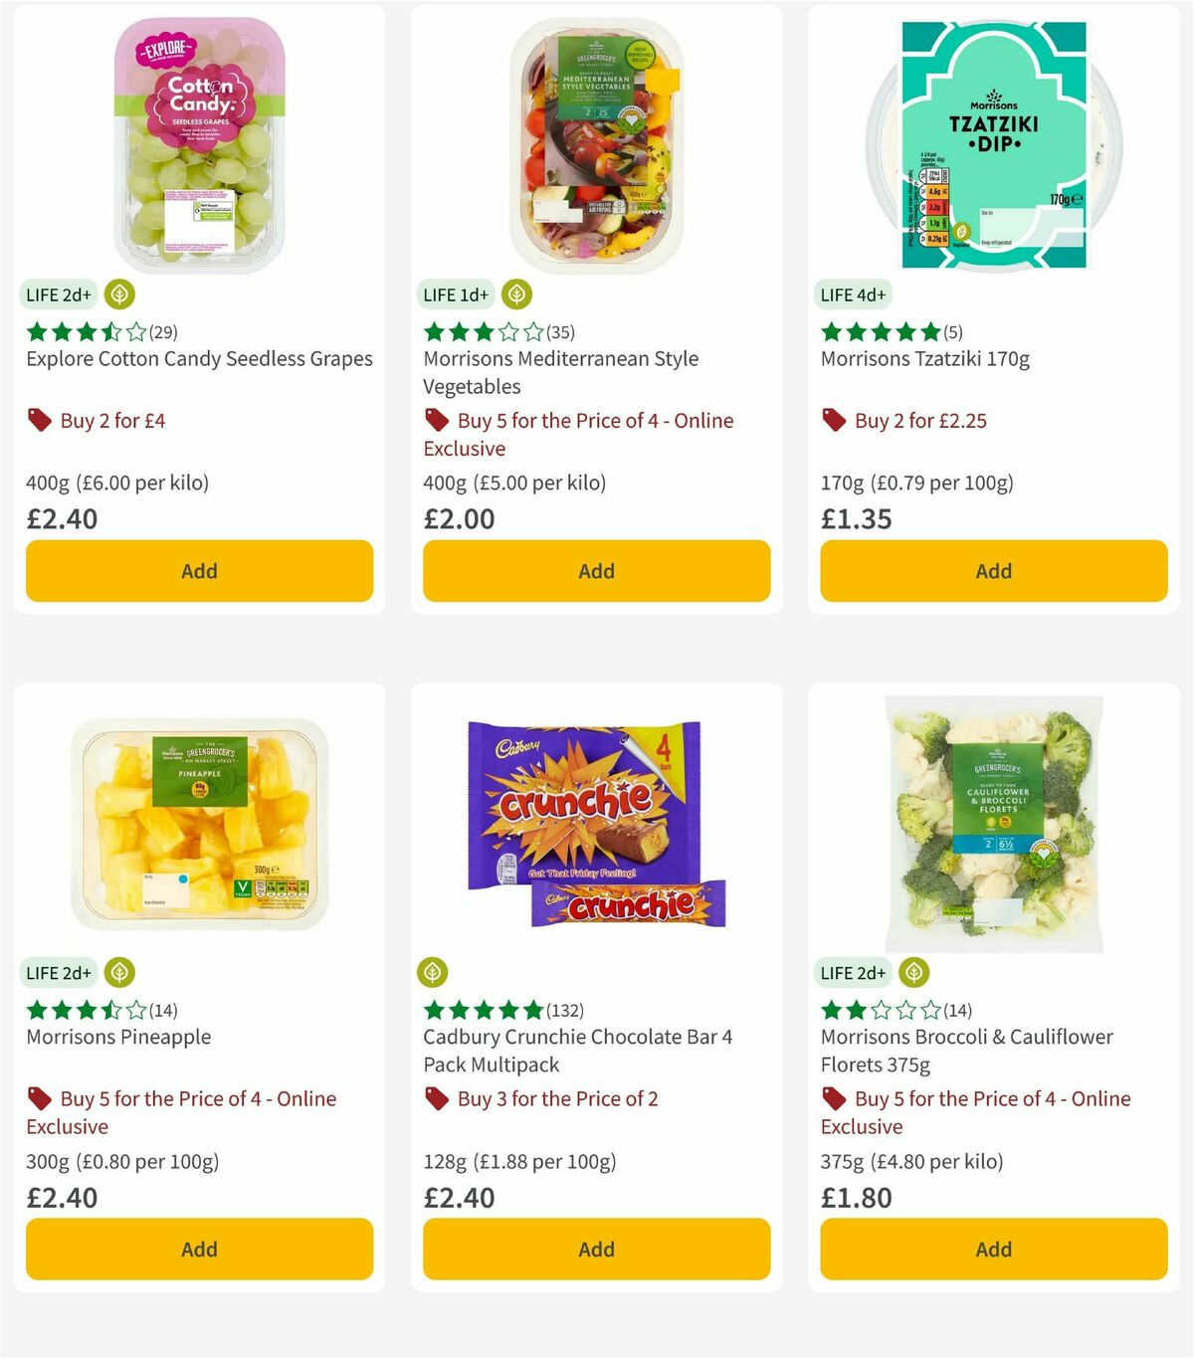Screen dimensions: 1194x1359
Task: Toggle the LIFE 1d+ badge on Mediterranean Vegetables
Action: pyautogui.click(x=456, y=294)
